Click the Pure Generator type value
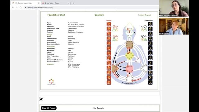The height and width of the screenshot is (112, 199). pyautogui.click(x=73, y=23)
